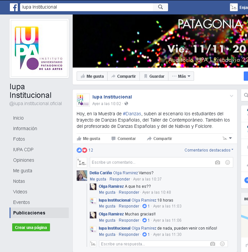Viewport: 248px width, 252px height.
Task: Open Olga Ramirez name on 'A que hs es' reply
Action: click(111, 186)
